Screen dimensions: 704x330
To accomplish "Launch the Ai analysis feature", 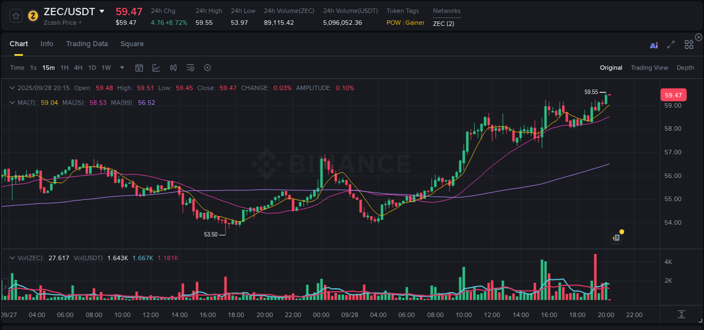I will (x=653, y=44).
